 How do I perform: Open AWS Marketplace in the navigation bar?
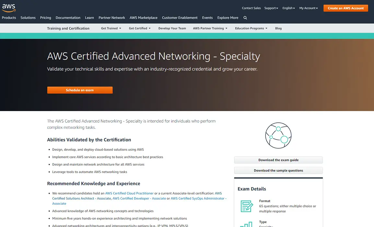(x=143, y=18)
